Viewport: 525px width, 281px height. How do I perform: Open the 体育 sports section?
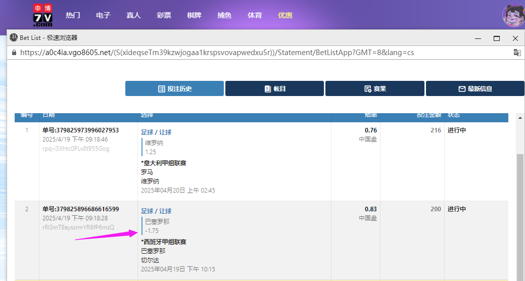[x=255, y=15]
